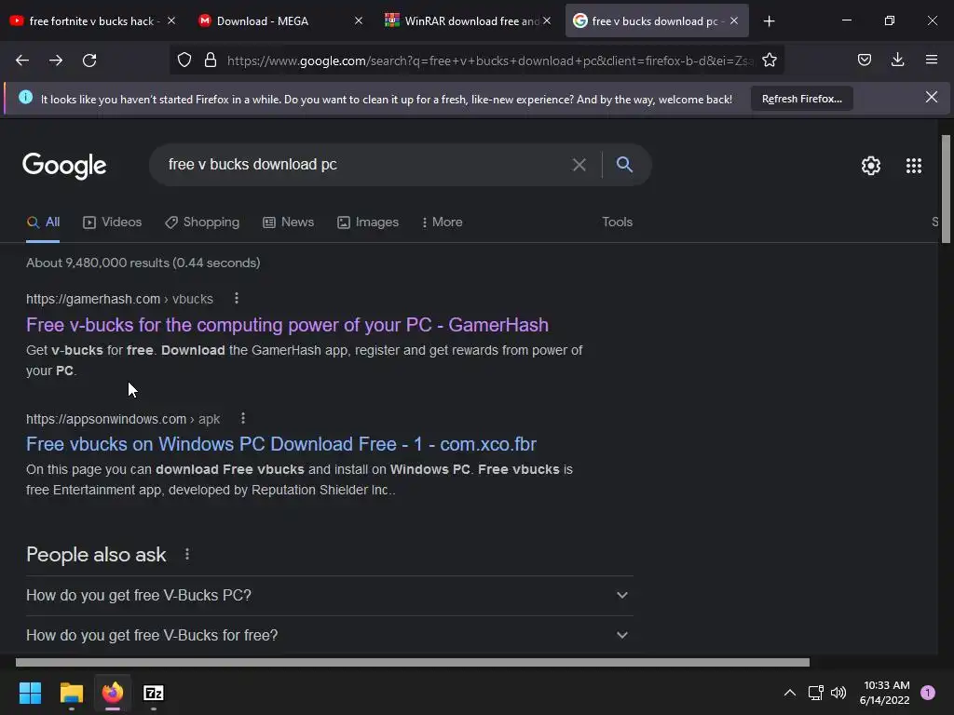Reload the current page
The height and width of the screenshot is (715, 954).
pos(89,61)
